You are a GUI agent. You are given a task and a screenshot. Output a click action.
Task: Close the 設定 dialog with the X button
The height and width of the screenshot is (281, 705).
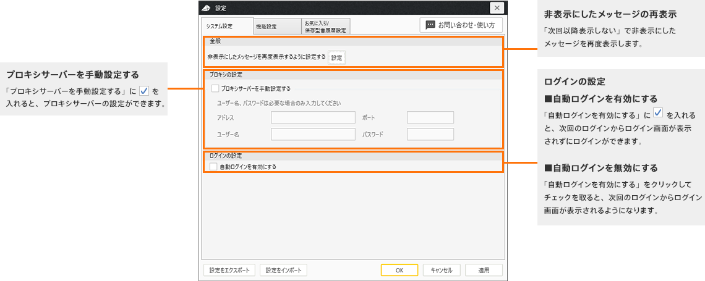497,8
